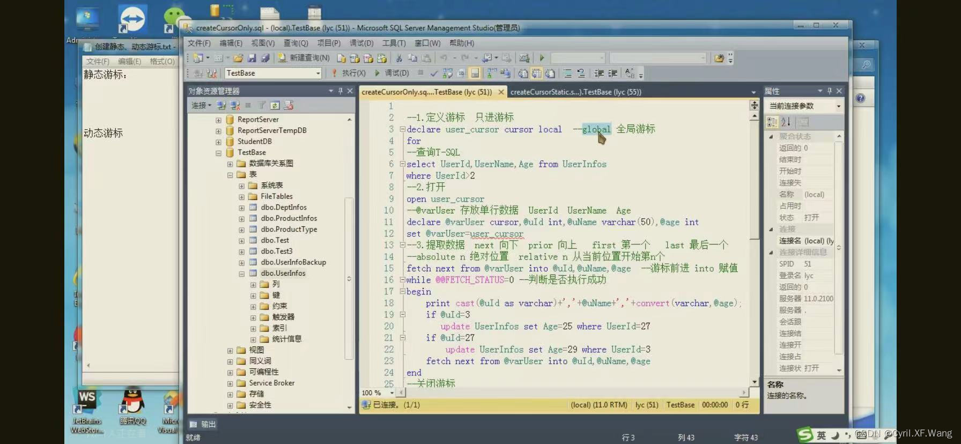This screenshot has width=961, height=444.
Task: Open the 视图(V) menu
Action: (x=263, y=43)
